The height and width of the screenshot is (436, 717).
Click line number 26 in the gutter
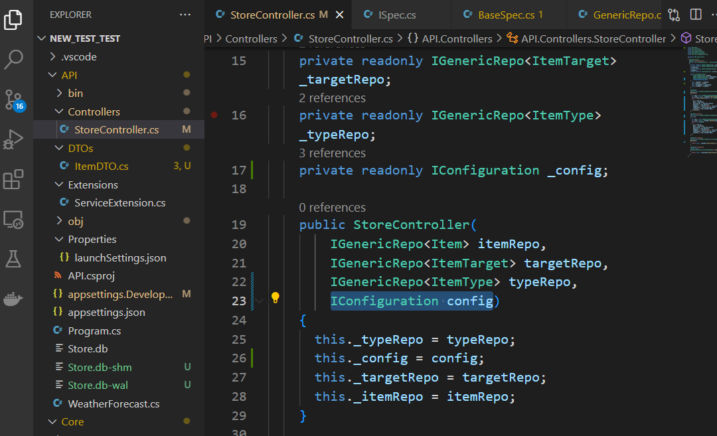pyautogui.click(x=239, y=358)
